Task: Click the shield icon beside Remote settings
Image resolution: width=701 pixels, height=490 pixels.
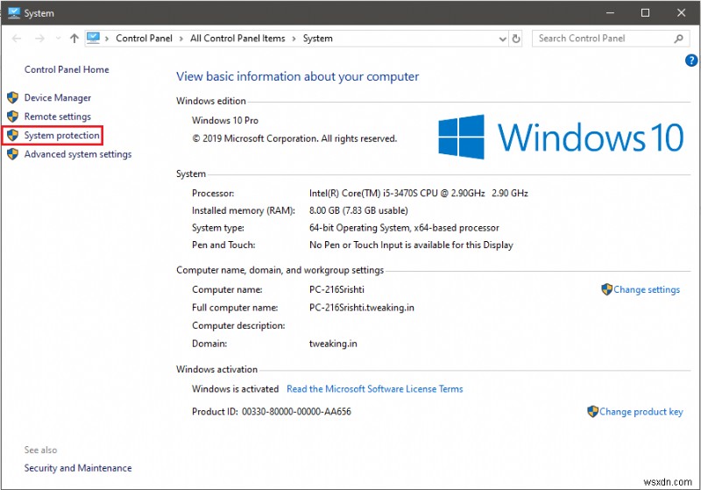Action: point(12,117)
